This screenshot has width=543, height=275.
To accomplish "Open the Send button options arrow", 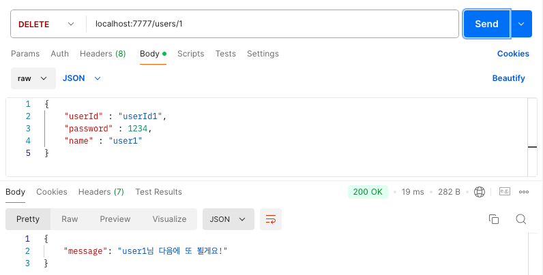I will [521, 24].
